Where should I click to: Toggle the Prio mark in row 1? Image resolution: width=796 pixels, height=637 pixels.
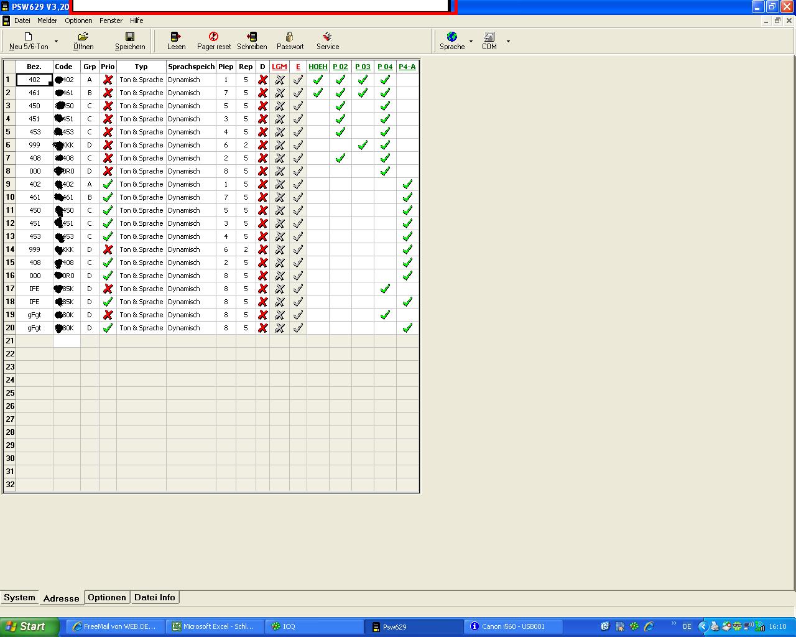tap(108, 80)
